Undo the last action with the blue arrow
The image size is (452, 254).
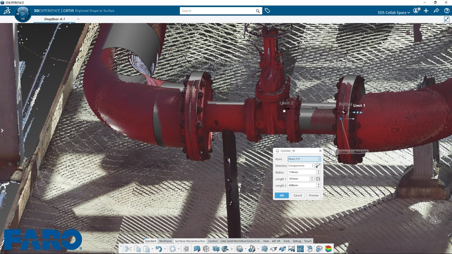(159, 248)
